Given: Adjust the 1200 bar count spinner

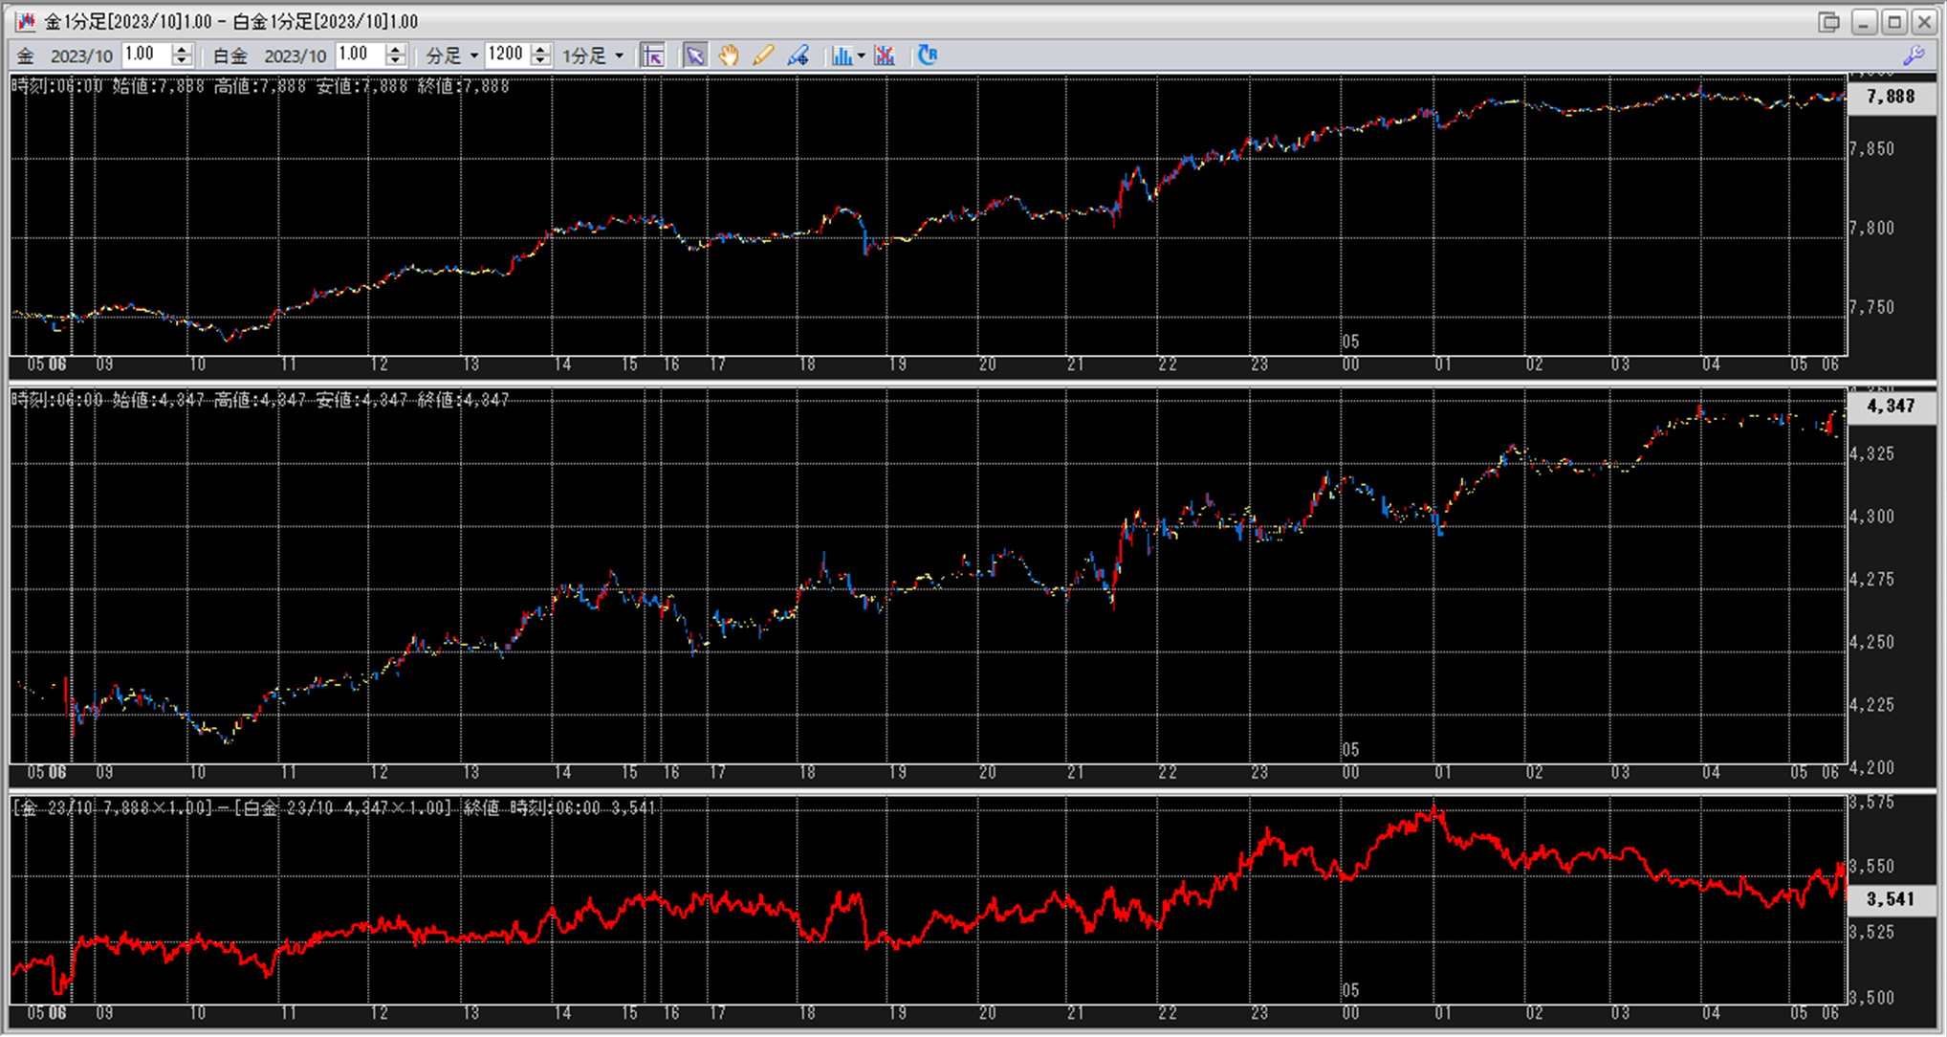Looking at the screenshot, I should pyautogui.click(x=540, y=55).
